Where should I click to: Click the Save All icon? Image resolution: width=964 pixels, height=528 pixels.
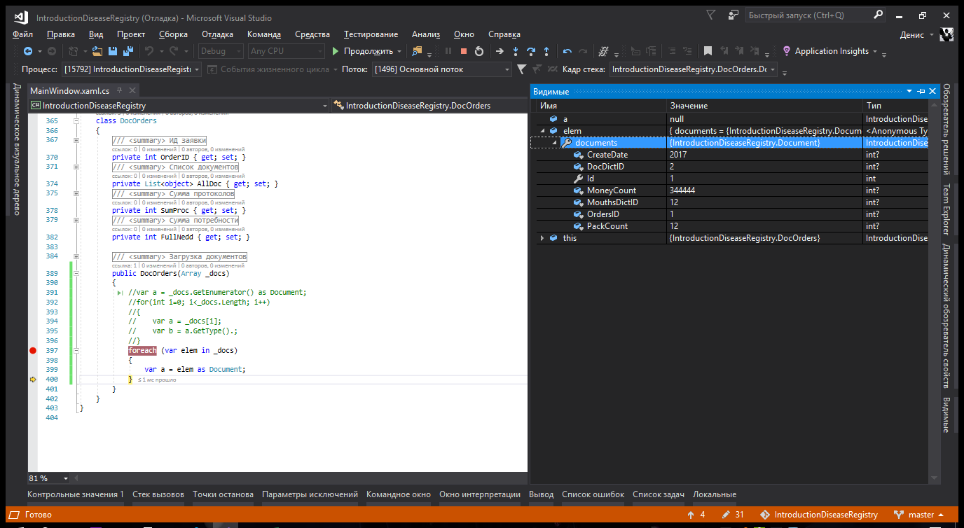(128, 51)
